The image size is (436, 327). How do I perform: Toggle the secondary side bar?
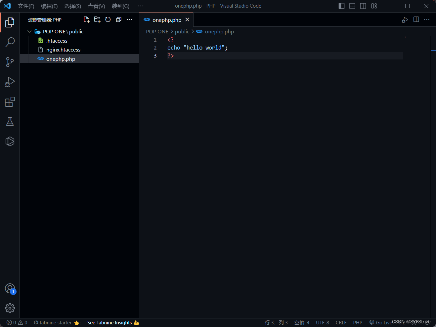tap(363, 6)
